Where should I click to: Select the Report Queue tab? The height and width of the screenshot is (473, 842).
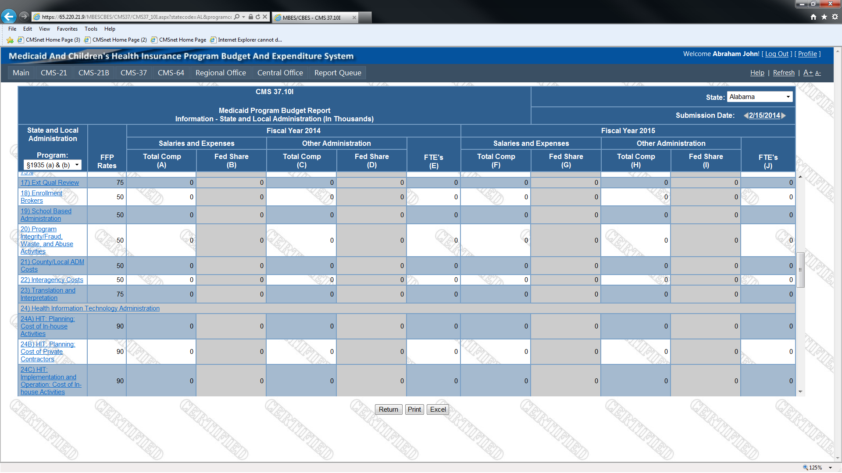click(337, 73)
